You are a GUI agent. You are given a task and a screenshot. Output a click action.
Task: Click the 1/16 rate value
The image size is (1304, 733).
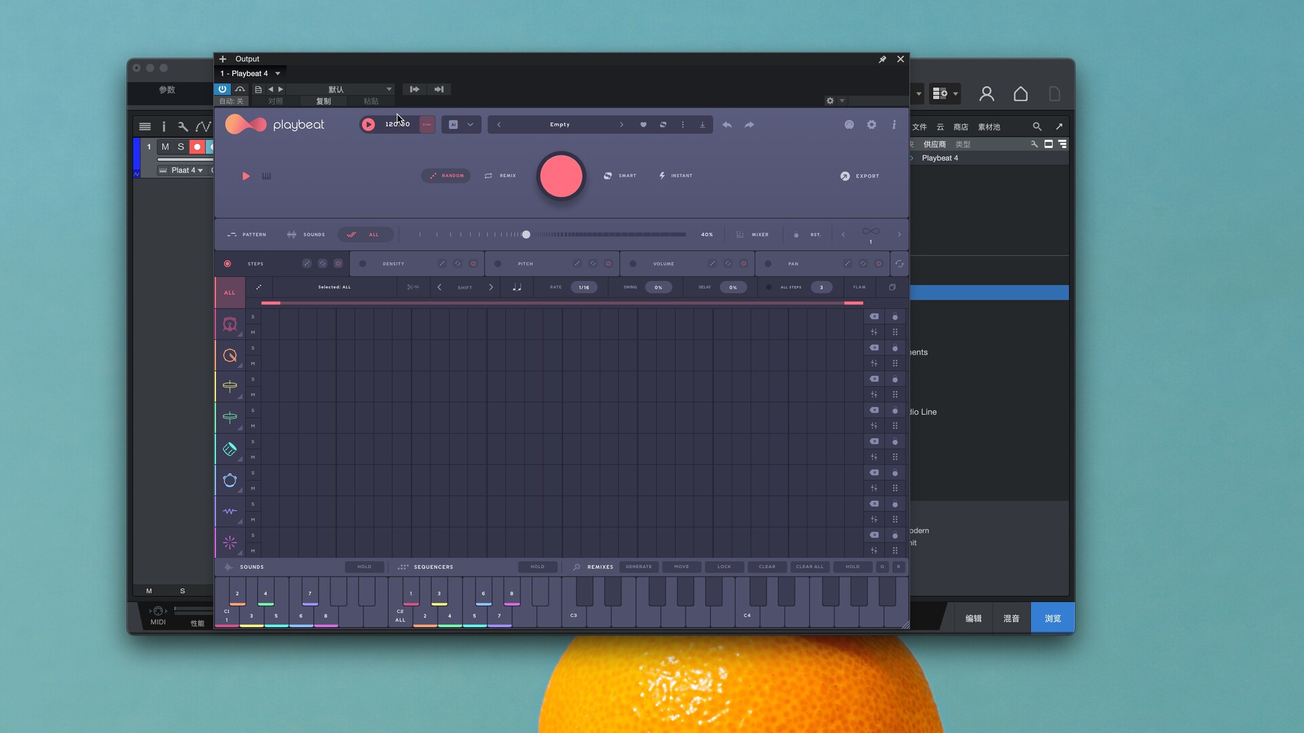pos(584,287)
